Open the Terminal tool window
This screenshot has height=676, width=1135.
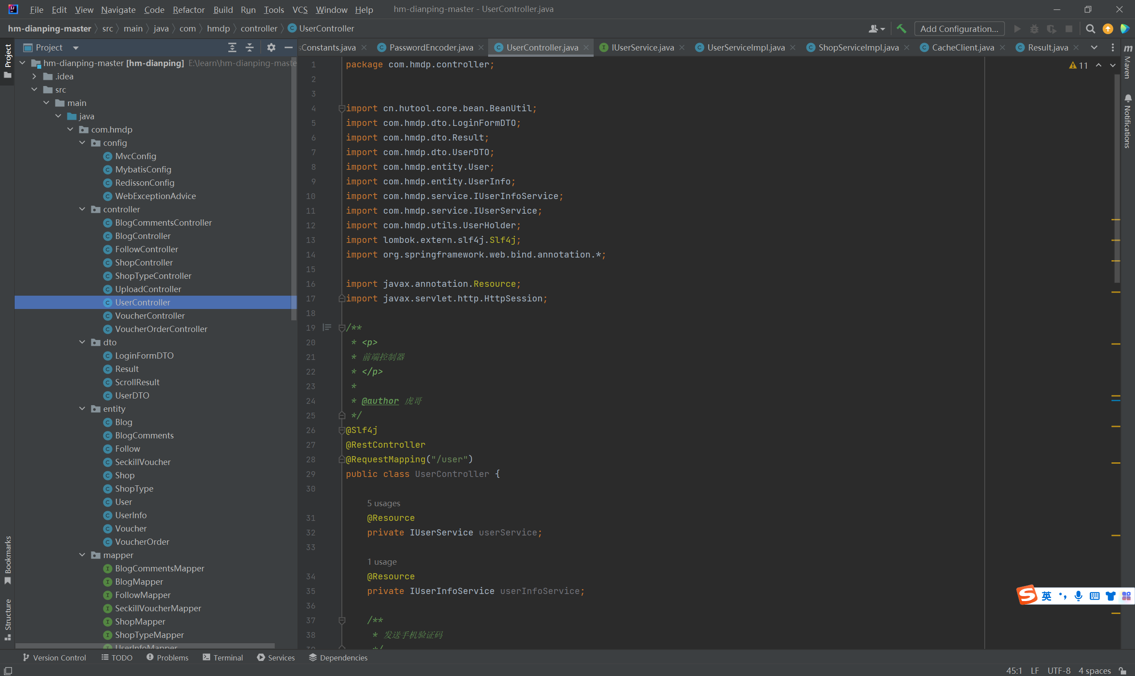[x=223, y=657]
